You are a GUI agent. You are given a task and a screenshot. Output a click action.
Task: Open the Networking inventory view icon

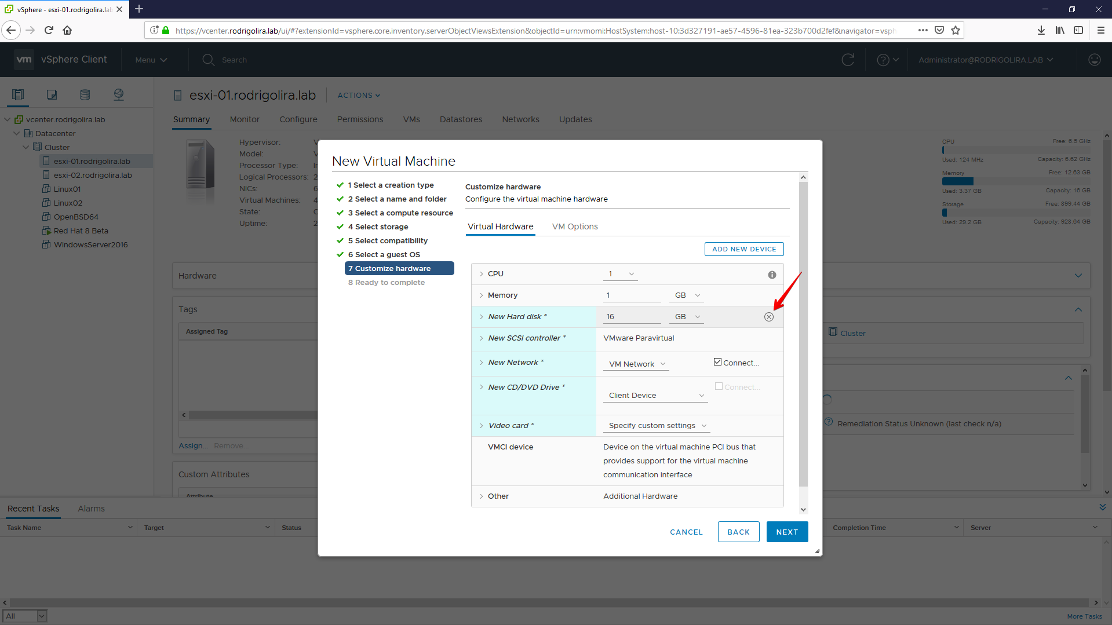click(x=119, y=94)
